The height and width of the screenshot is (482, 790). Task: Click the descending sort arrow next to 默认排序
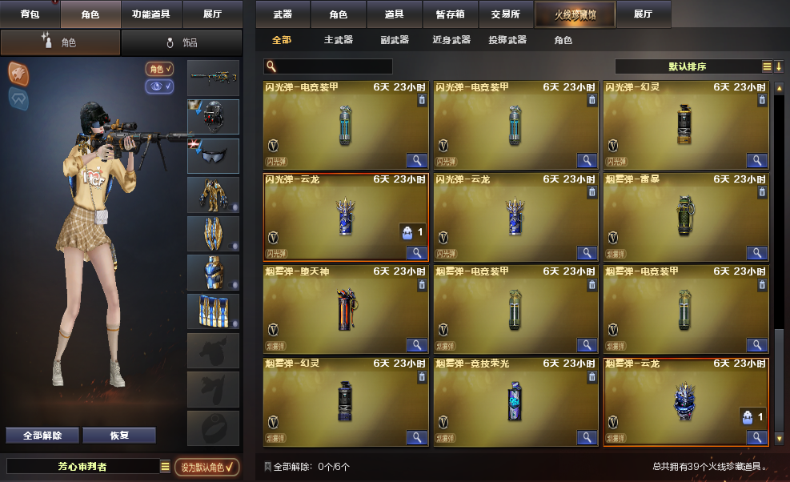pos(779,66)
